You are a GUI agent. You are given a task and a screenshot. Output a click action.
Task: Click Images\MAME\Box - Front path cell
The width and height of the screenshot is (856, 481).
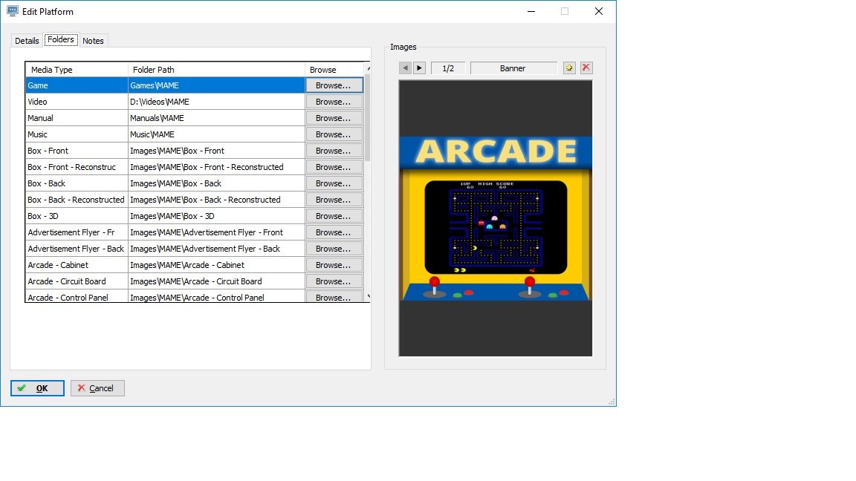tap(216, 151)
